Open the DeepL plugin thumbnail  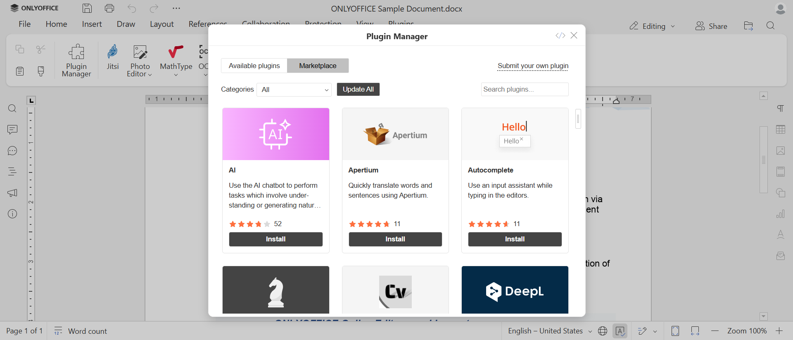point(515,290)
